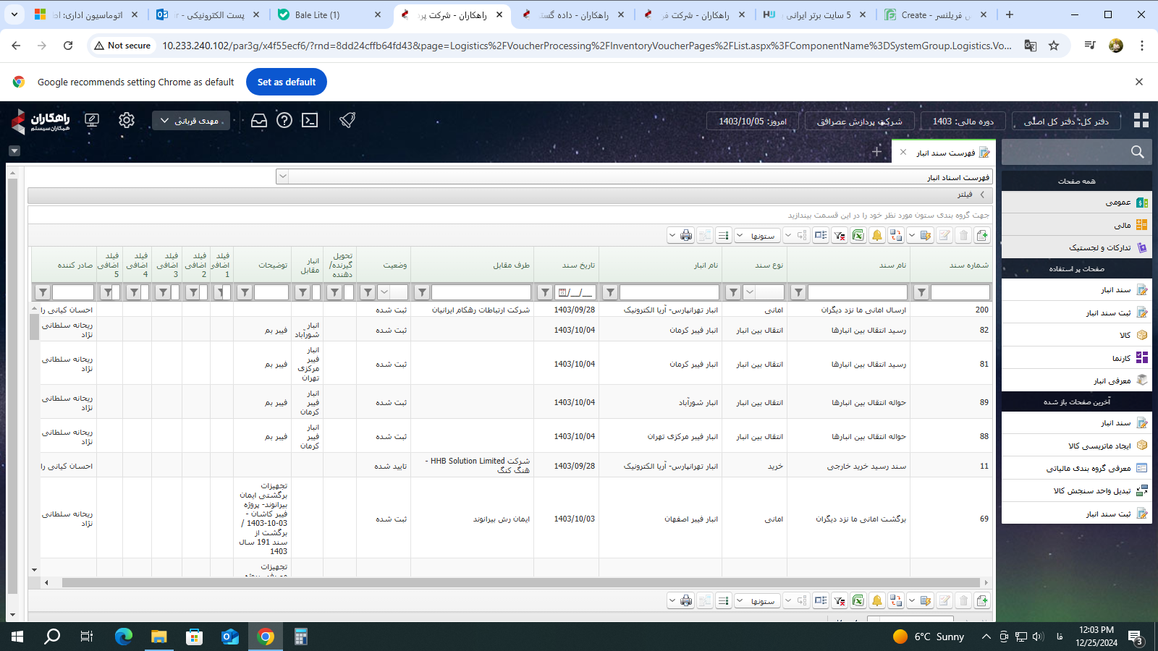Open ایجاد ماتریسی کالا link in sidebar

tap(1099, 446)
